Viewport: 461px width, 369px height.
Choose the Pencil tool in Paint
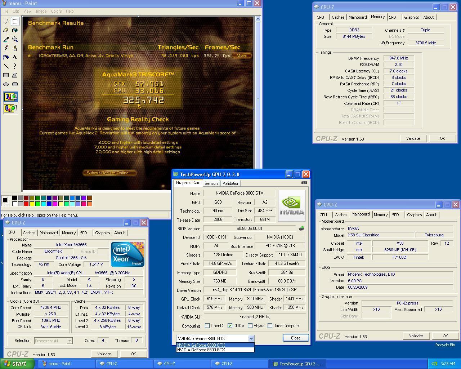[x=6, y=48]
